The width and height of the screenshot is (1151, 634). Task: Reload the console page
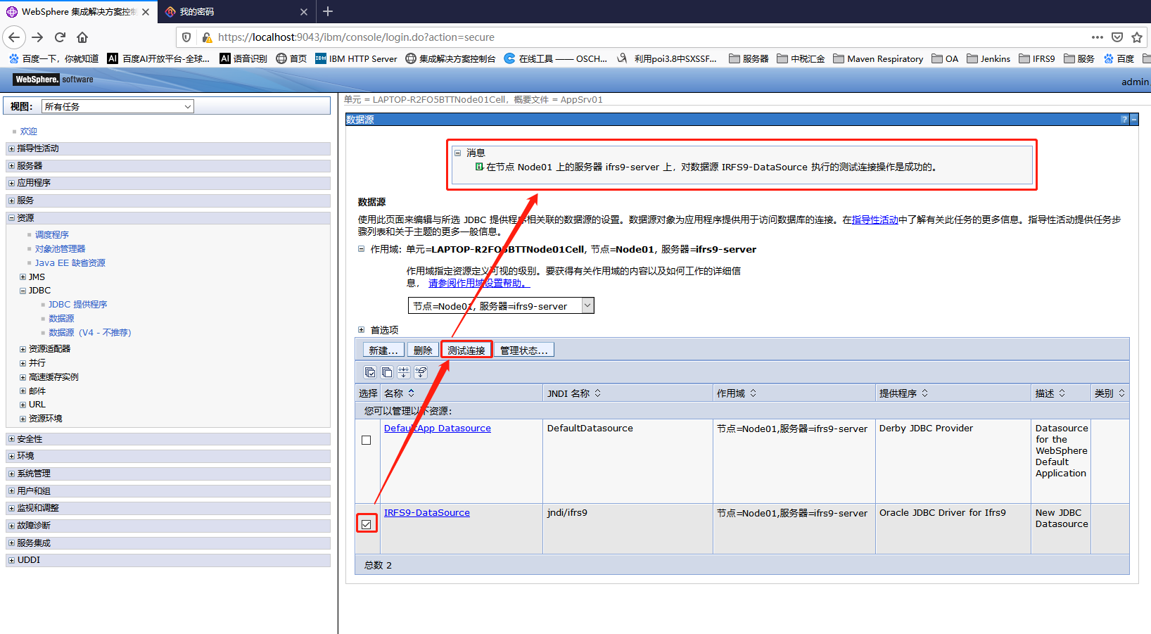pyautogui.click(x=60, y=37)
